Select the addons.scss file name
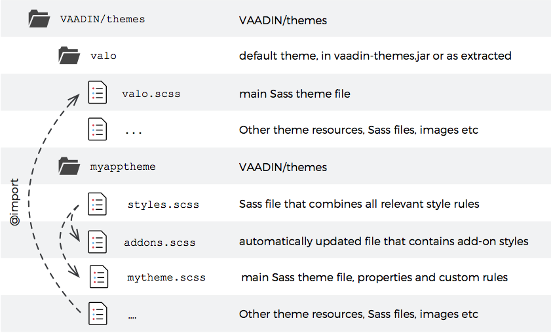Viewport: 551px width, 333px height. (159, 242)
